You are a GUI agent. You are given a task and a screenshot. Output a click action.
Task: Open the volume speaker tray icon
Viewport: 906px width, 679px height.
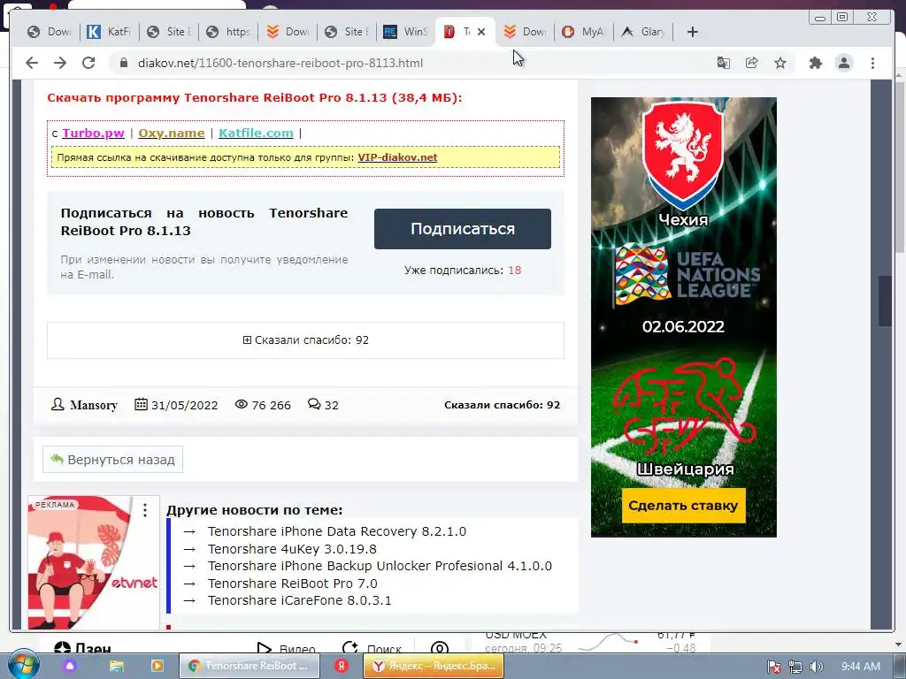[x=817, y=667]
